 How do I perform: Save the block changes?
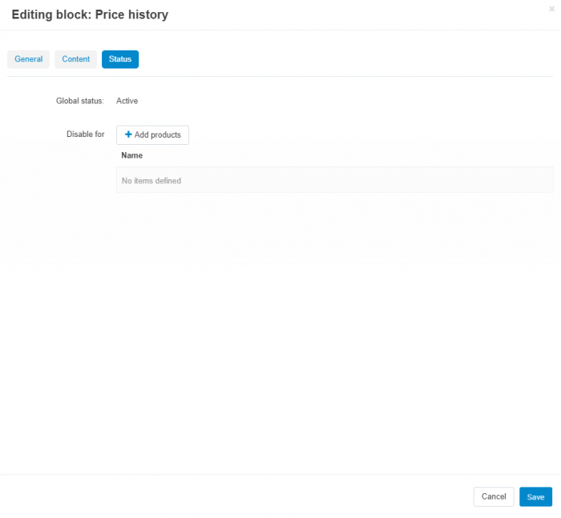pos(535,497)
